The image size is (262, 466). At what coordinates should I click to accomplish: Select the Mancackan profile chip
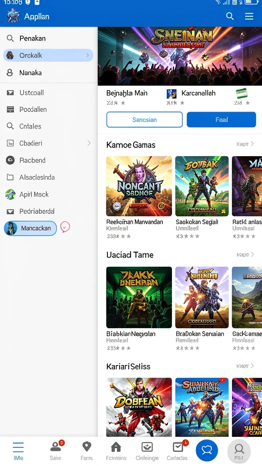click(30, 228)
